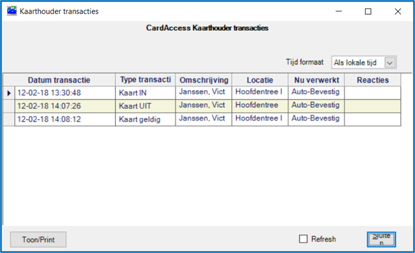Click the Toon/Print button

(38, 240)
